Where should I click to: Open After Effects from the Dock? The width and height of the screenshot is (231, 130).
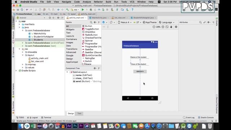(69, 126)
